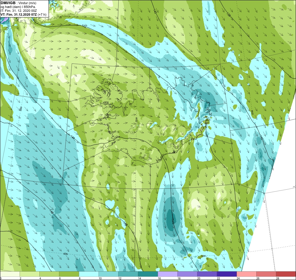Click the '140' contour label at the top edge
Viewport: 296px width, 280px height.
(x=155, y=11)
